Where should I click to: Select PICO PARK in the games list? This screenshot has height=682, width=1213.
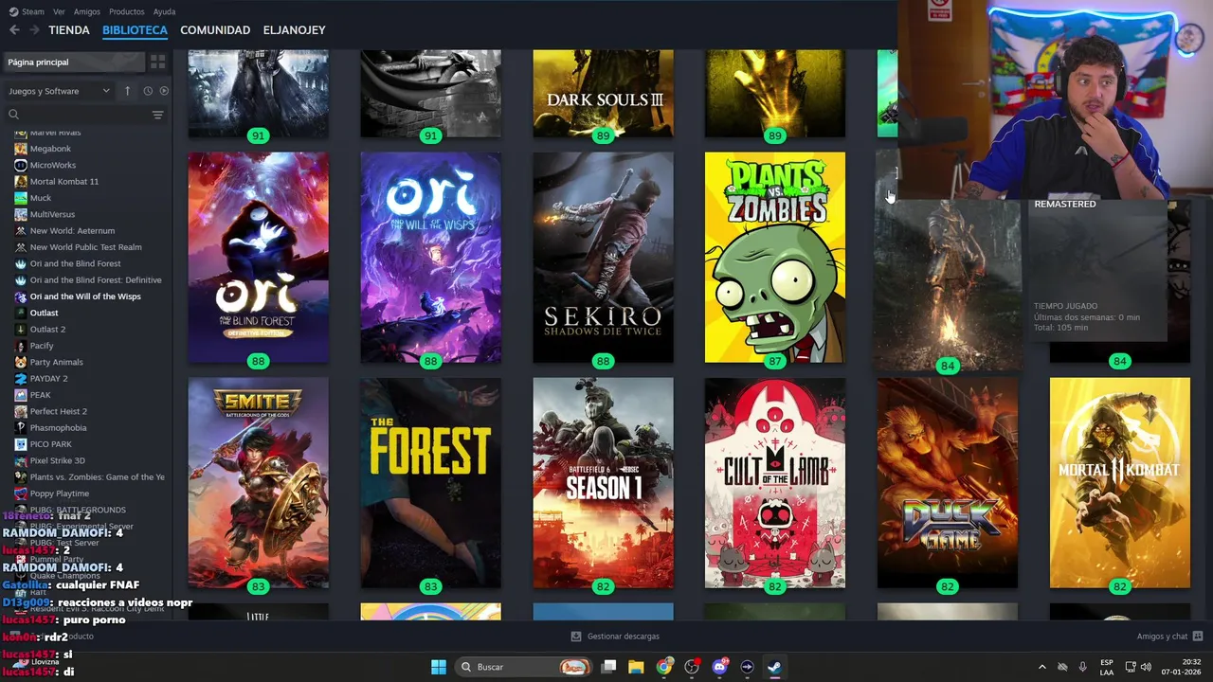(x=50, y=444)
